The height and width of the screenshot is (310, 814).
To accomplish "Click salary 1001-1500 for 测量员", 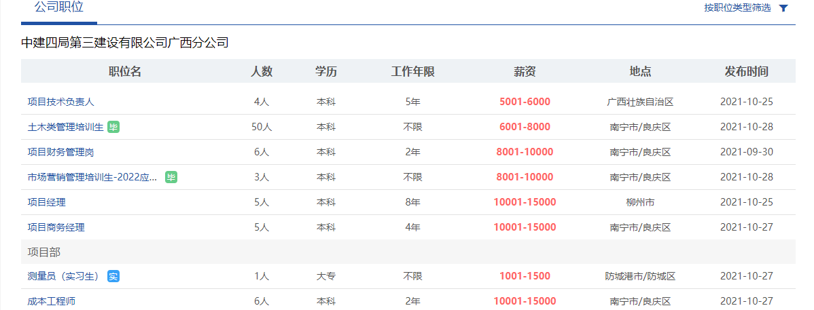I will [525, 276].
